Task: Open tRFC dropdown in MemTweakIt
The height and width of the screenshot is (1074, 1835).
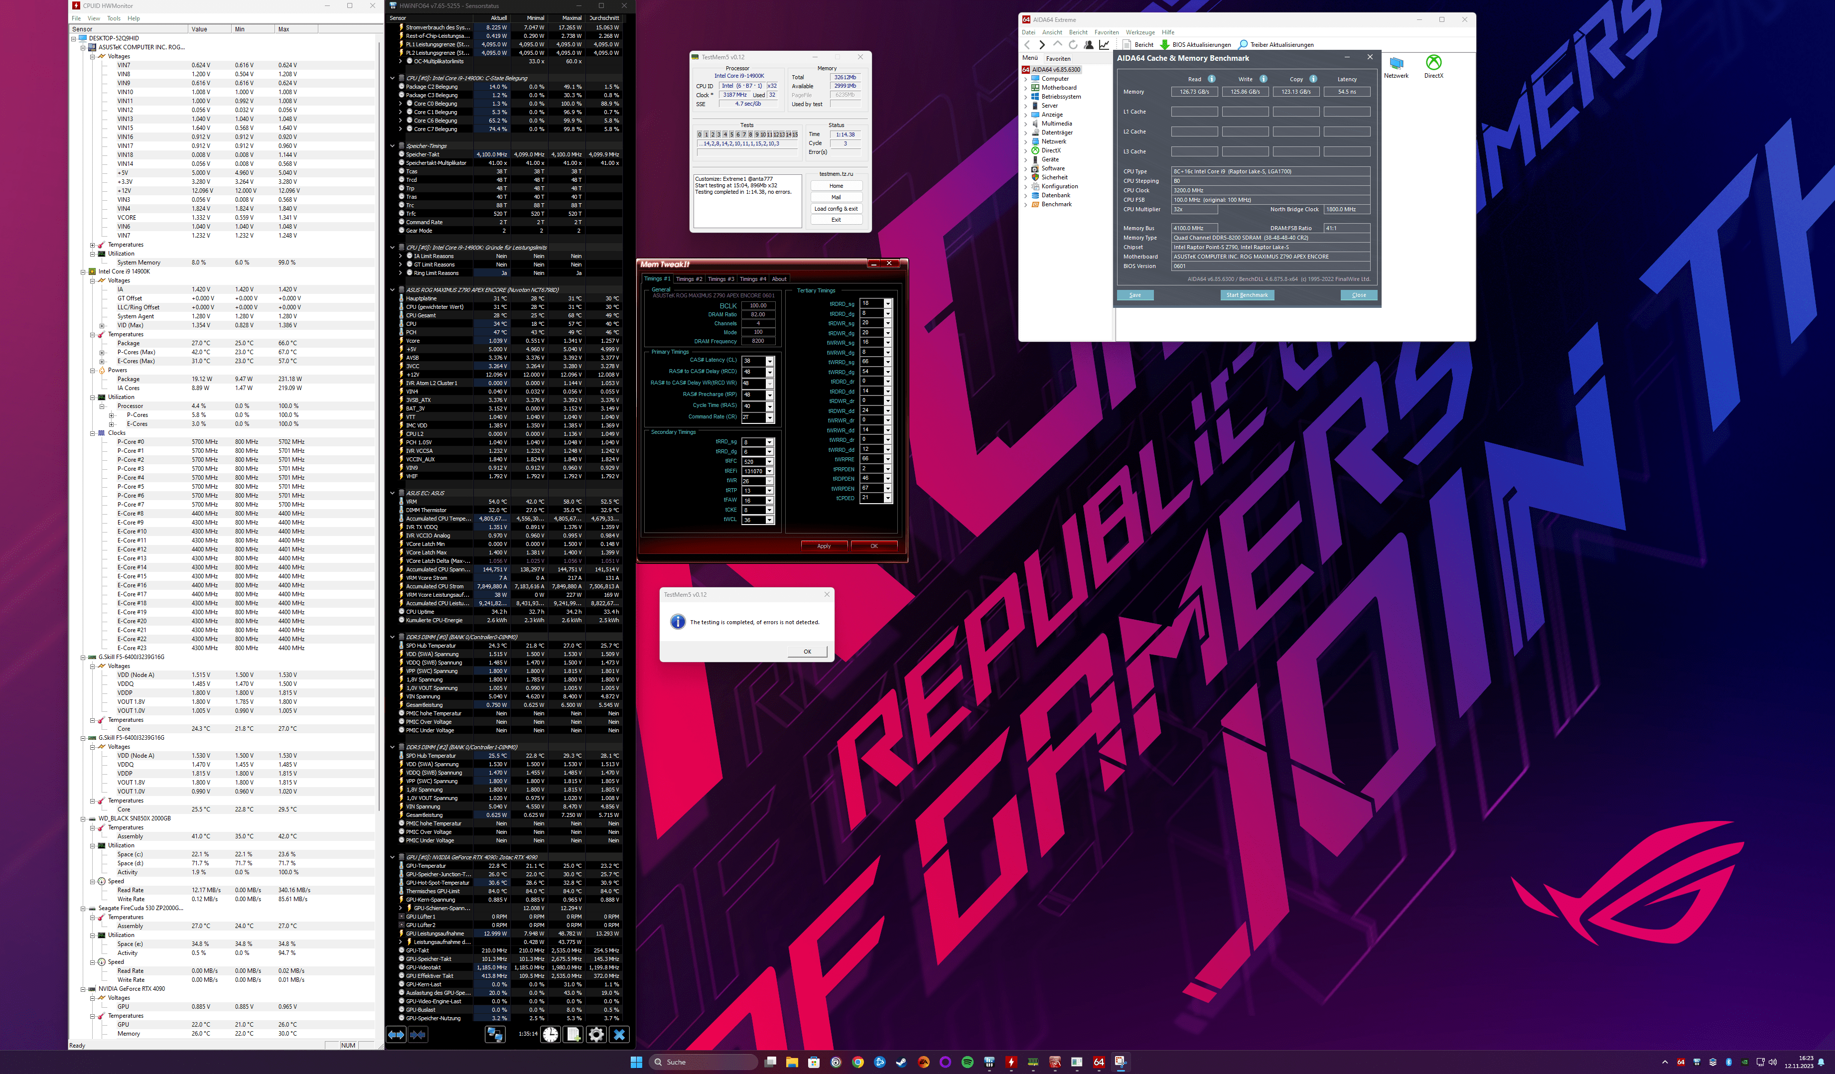Action: pyautogui.click(x=770, y=462)
